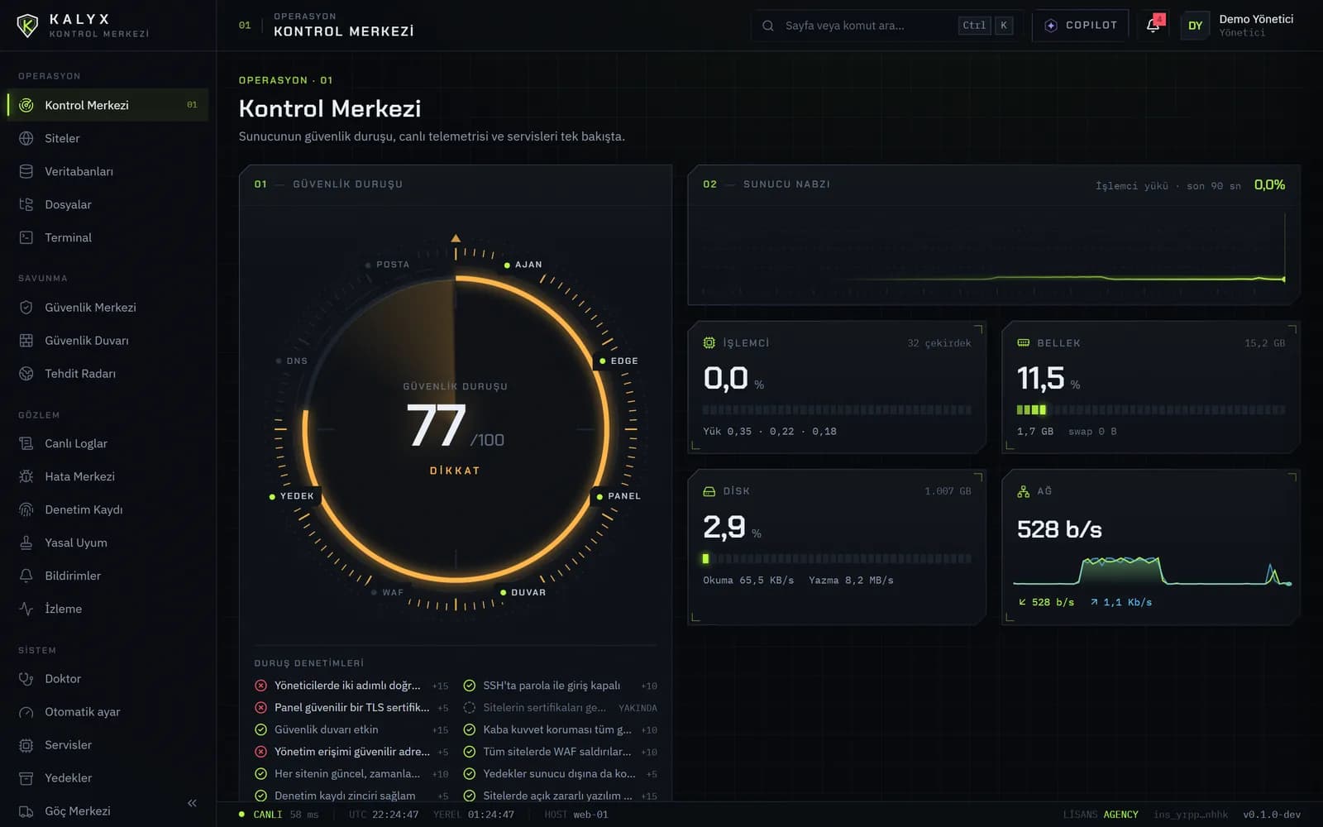Viewport: 1323px width, 827px height.
Task: Open the Tehdit Radarı radar icon
Action: [26, 373]
